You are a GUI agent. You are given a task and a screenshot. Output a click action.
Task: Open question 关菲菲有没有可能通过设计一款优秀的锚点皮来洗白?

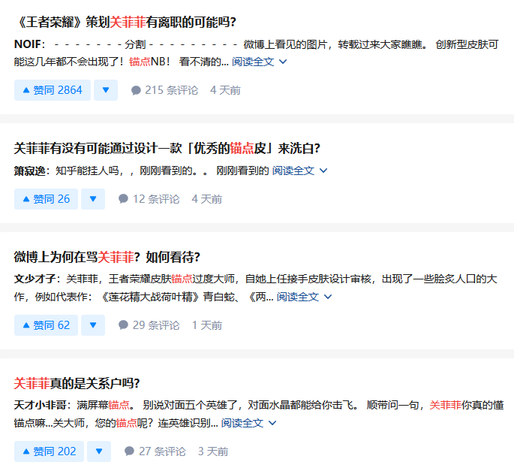pos(167,149)
